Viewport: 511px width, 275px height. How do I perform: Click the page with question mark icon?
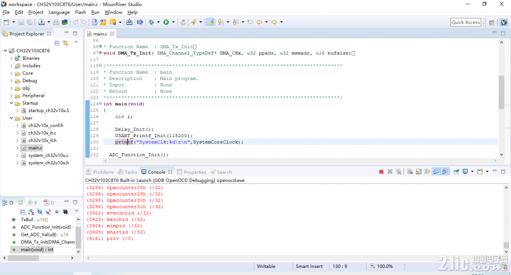(95, 22)
